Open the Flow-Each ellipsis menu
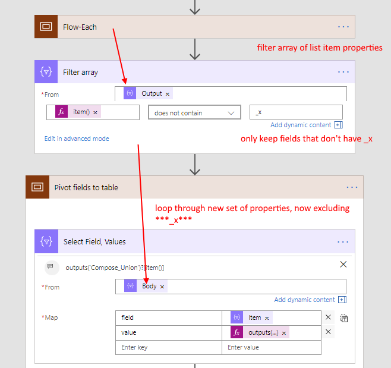The image size is (391, 368). [x=343, y=27]
